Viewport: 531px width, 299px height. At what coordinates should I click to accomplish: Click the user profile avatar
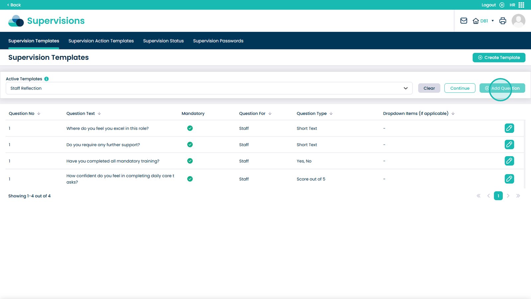(x=518, y=21)
